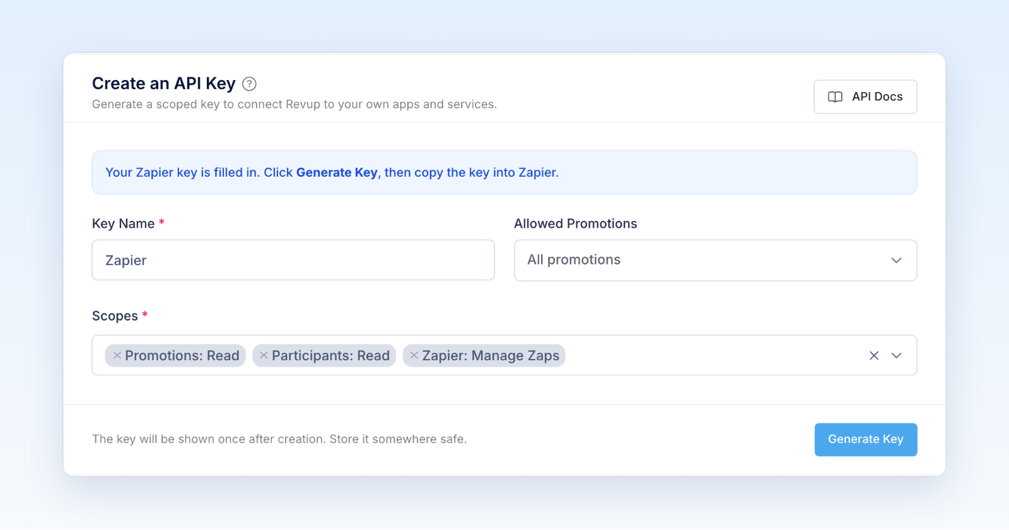Focus the Key Name input field
This screenshot has height=530, width=1009.
293,260
